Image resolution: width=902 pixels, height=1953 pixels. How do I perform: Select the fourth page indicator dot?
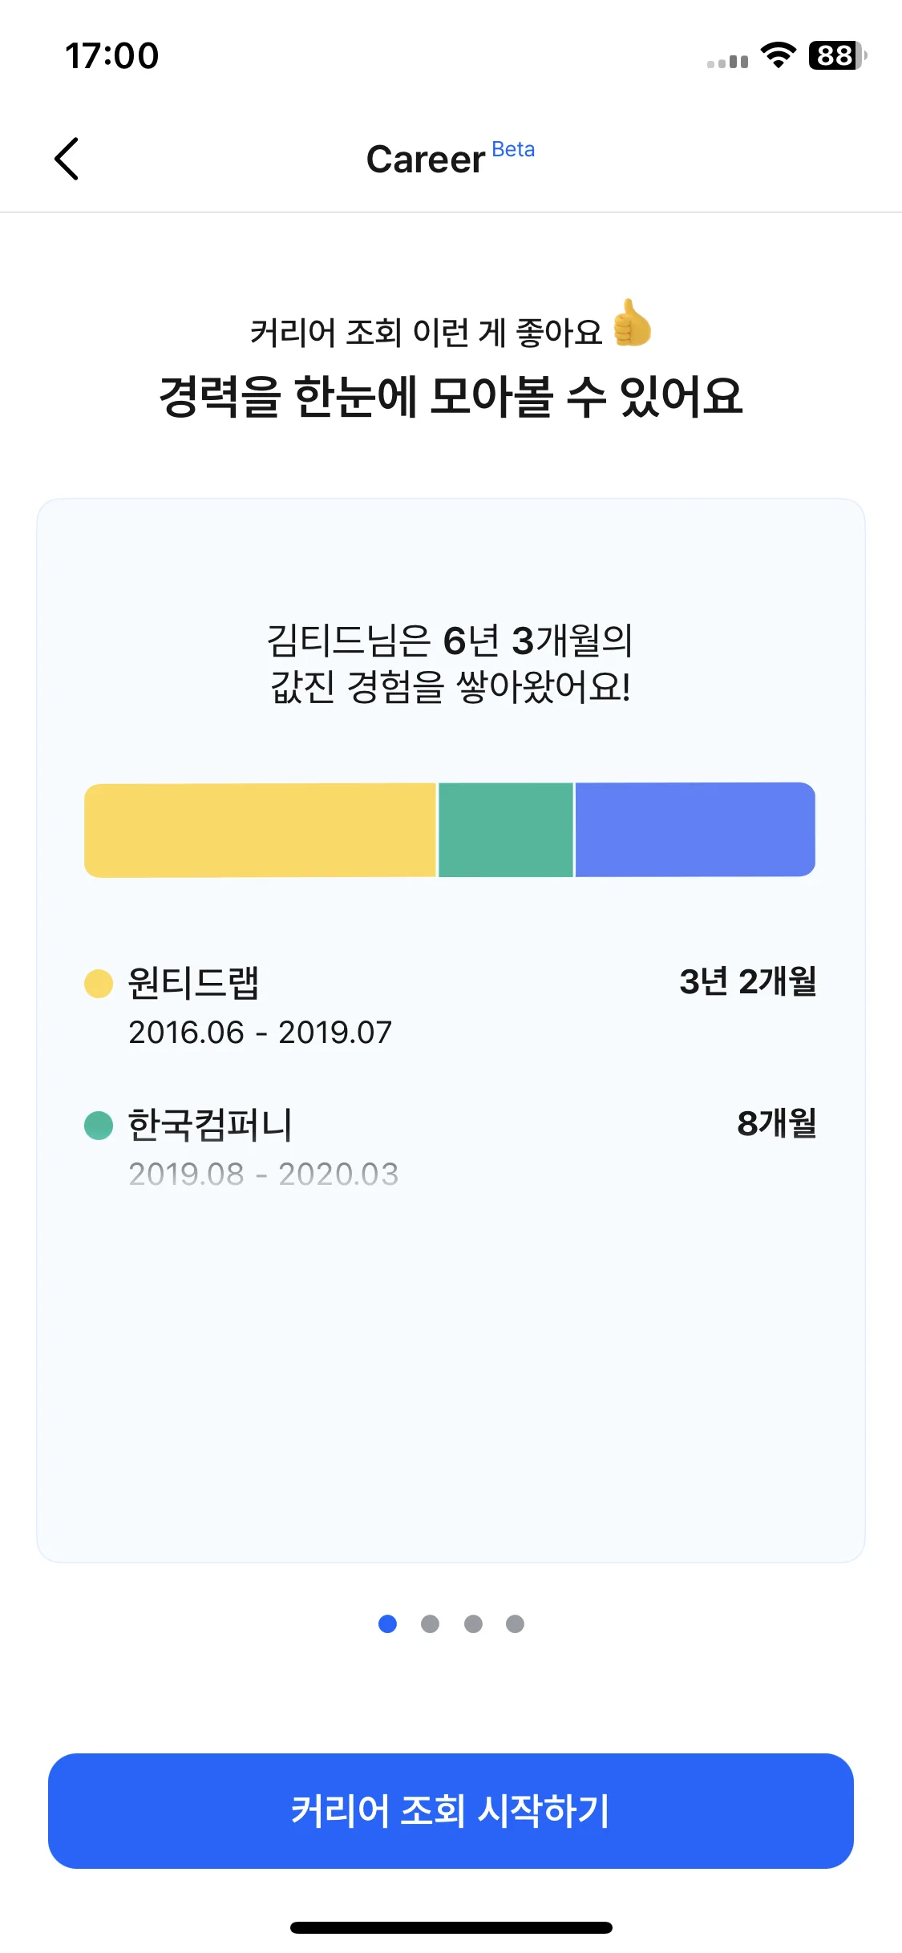point(515,1623)
